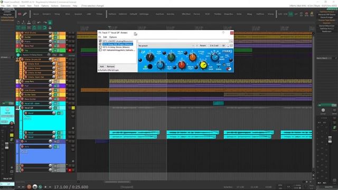The height and width of the screenshot is (190, 338).
Task: Click the transport stop button
Action: (x=45, y=187)
